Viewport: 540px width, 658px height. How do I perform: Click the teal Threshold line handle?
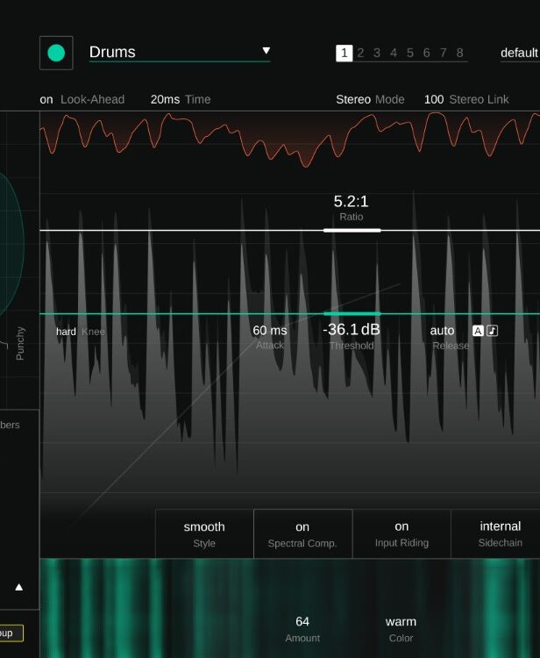[x=352, y=313]
